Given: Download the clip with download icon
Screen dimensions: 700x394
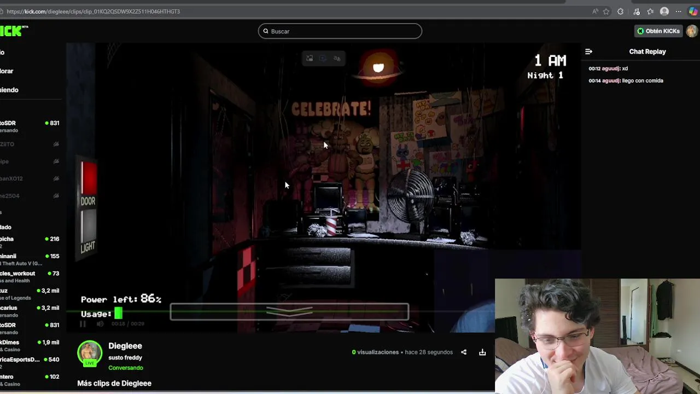Looking at the screenshot, I should [x=482, y=352].
